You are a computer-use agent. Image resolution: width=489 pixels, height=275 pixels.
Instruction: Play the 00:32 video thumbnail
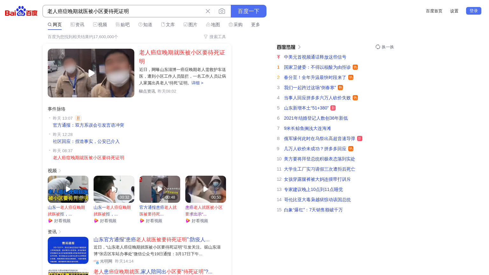114,189
